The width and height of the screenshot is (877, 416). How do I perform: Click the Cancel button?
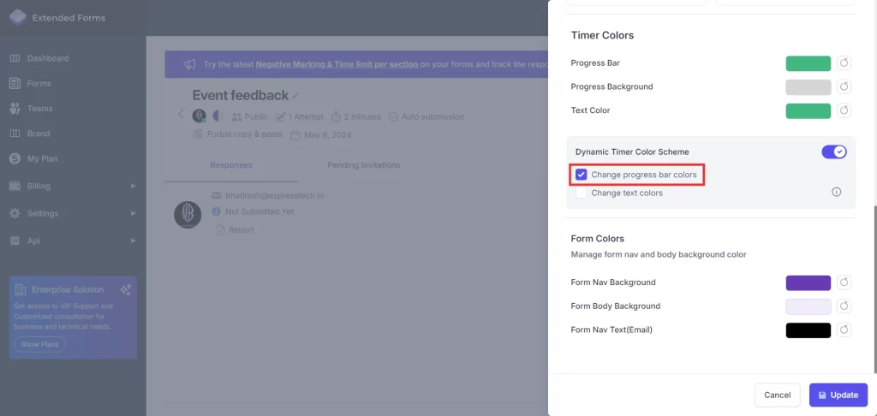(777, 395)
